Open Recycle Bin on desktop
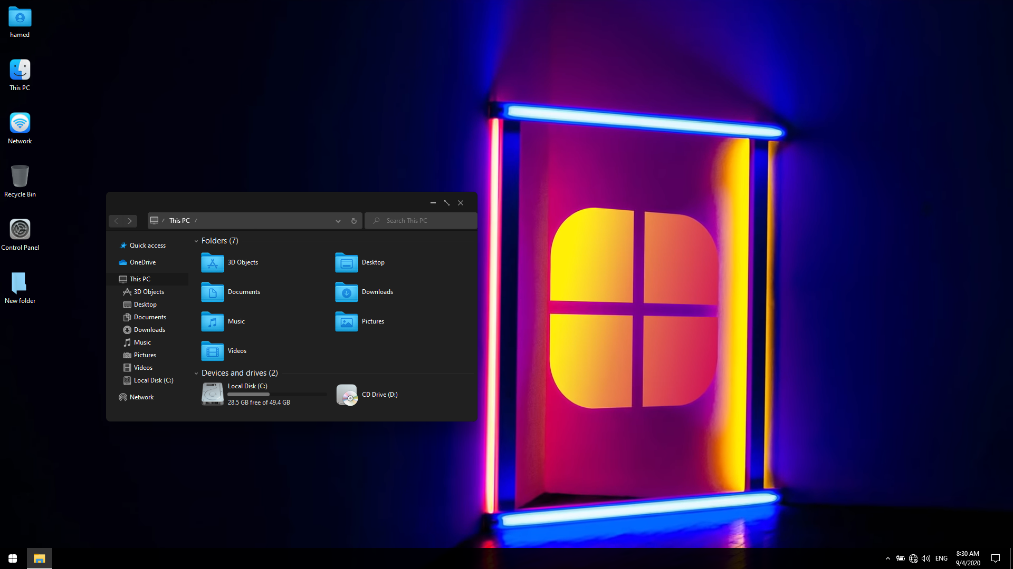Viewport: 1013px width, 569px height. click(20, 176)
